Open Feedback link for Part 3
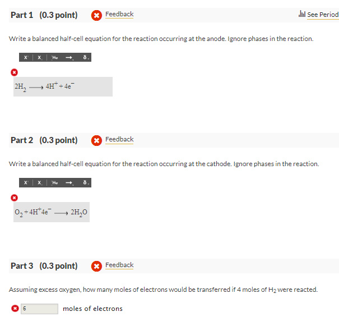The image size is (339, 321). tap(119, 265)
